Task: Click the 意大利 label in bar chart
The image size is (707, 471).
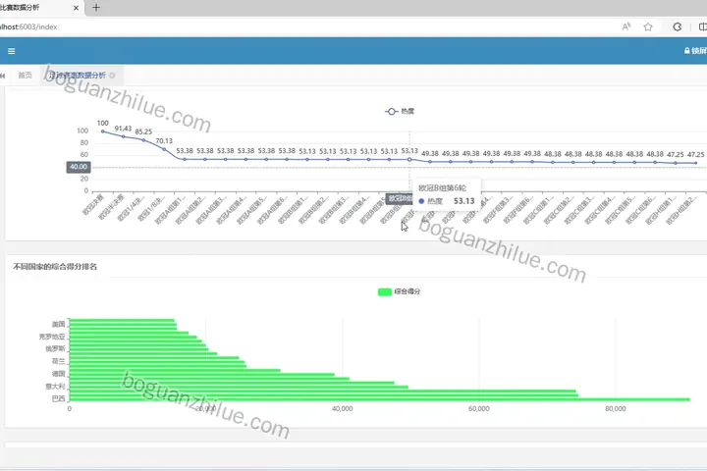Action: pos(55,387)
